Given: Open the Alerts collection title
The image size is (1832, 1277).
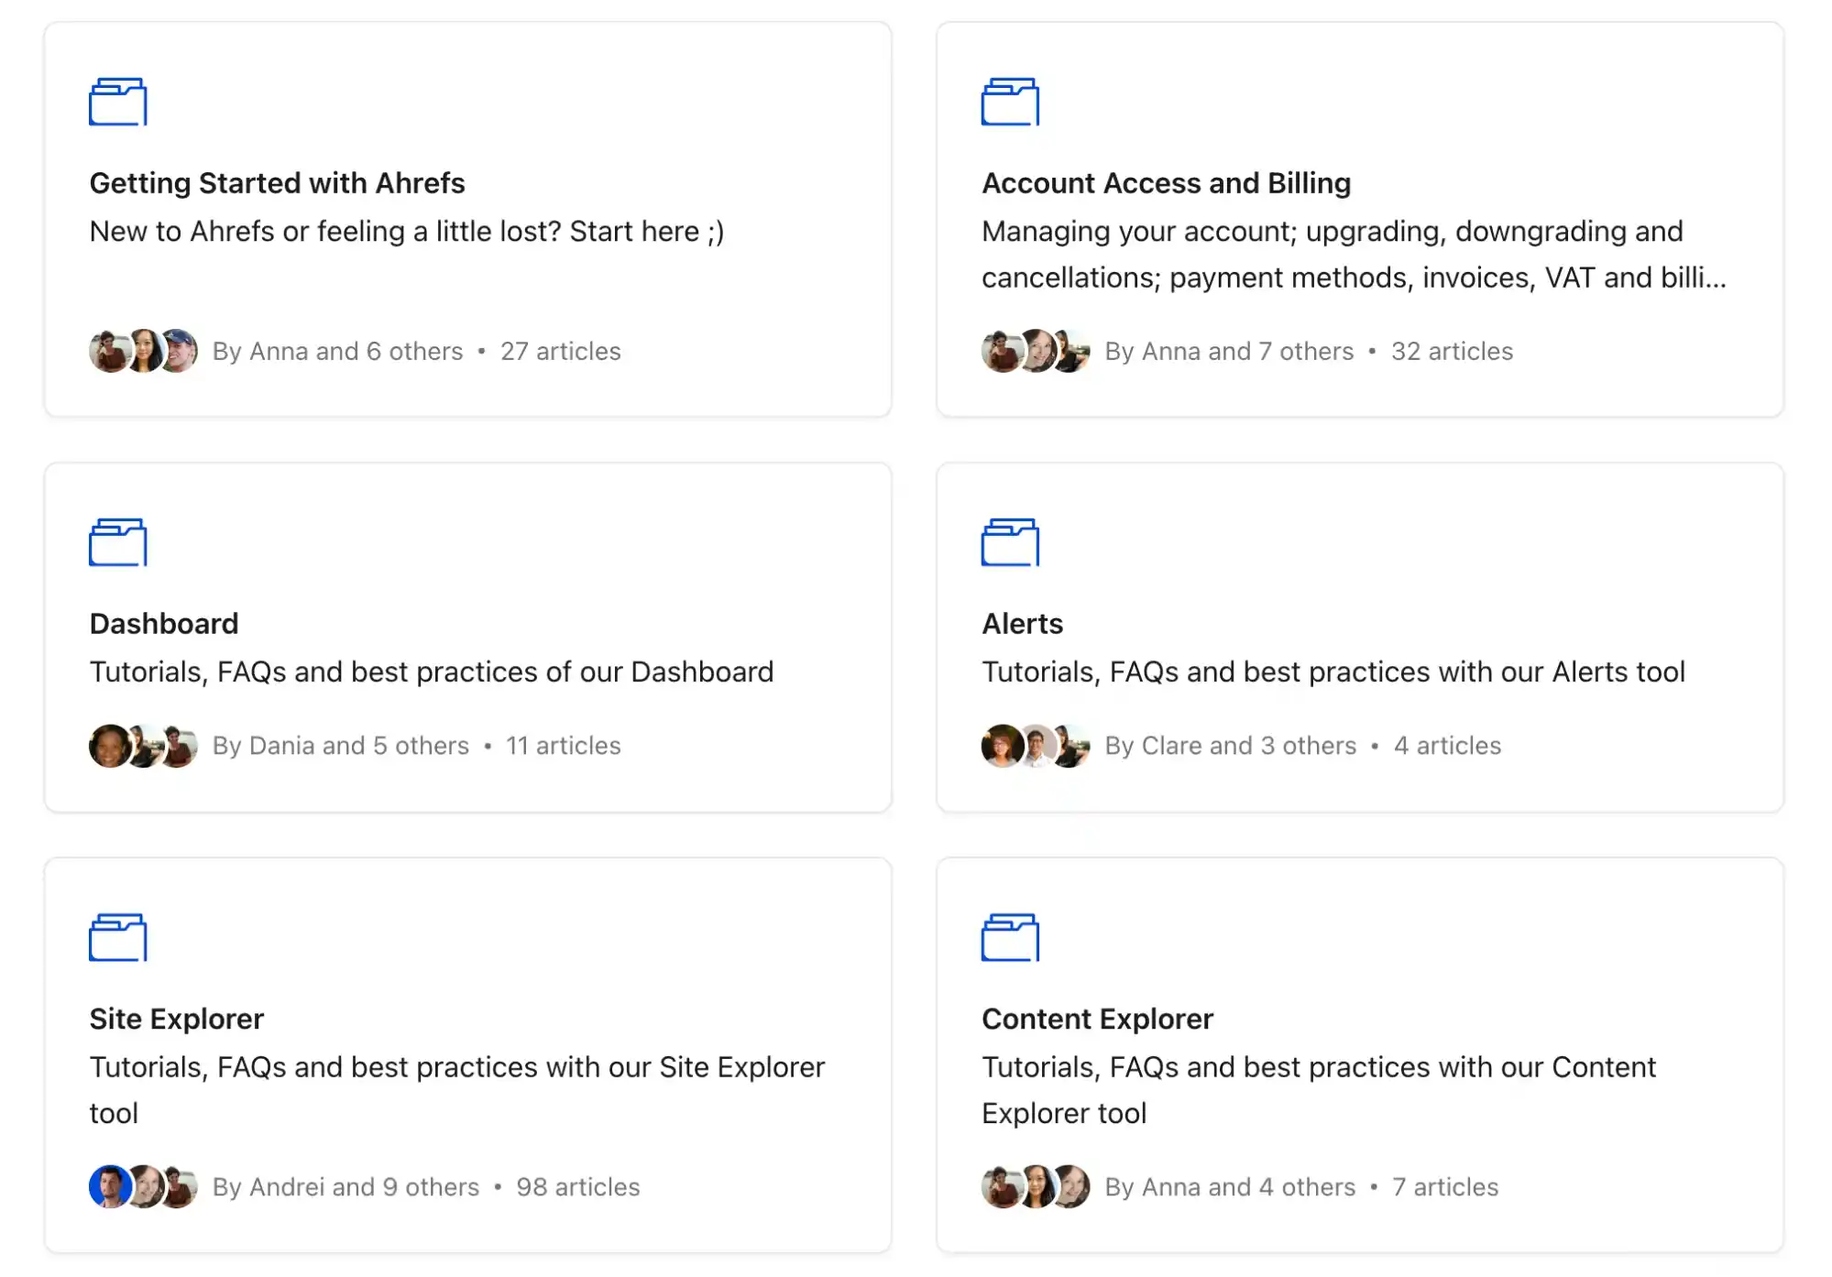Looking at the screenshot, I should point(1022,624).
